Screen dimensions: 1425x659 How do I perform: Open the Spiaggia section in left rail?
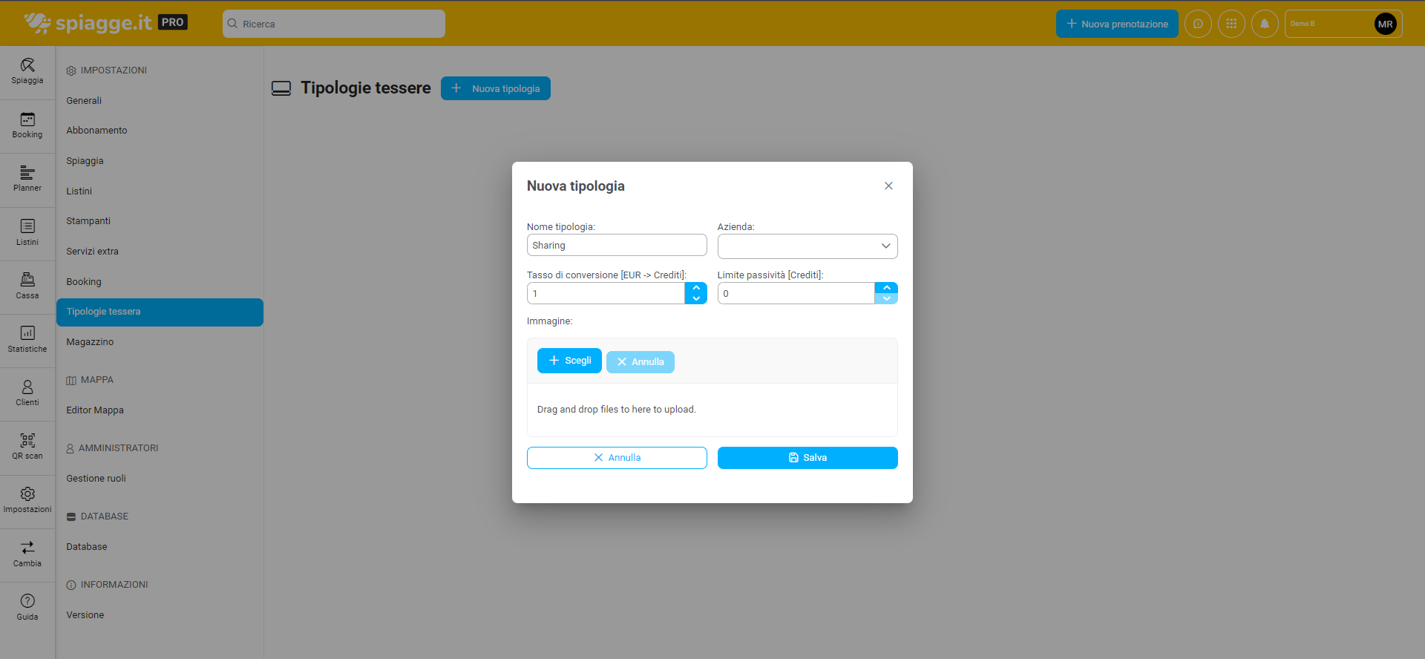pyautogui.click(x=27, y=71)
